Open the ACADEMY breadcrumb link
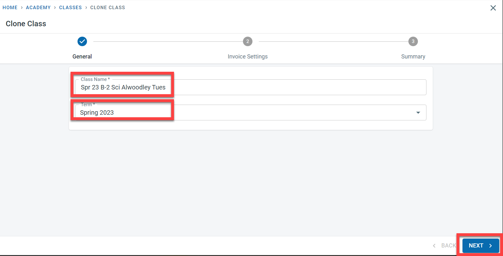The image size is (503, 256). [x=38, y=8]
